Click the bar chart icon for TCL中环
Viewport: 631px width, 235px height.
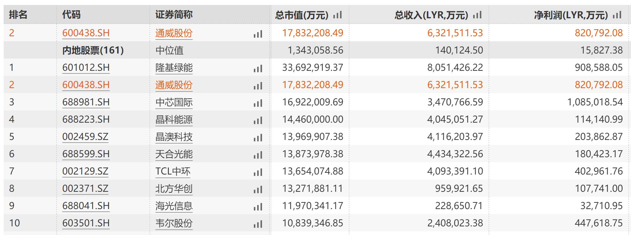258,172
